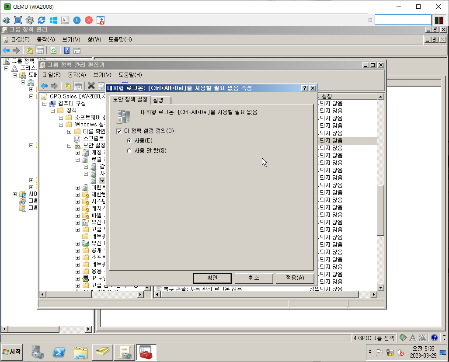This screenshot has width=449, height=362.
Task: Click red disconnect icon in QEMU toolbar
Action: 89,20
